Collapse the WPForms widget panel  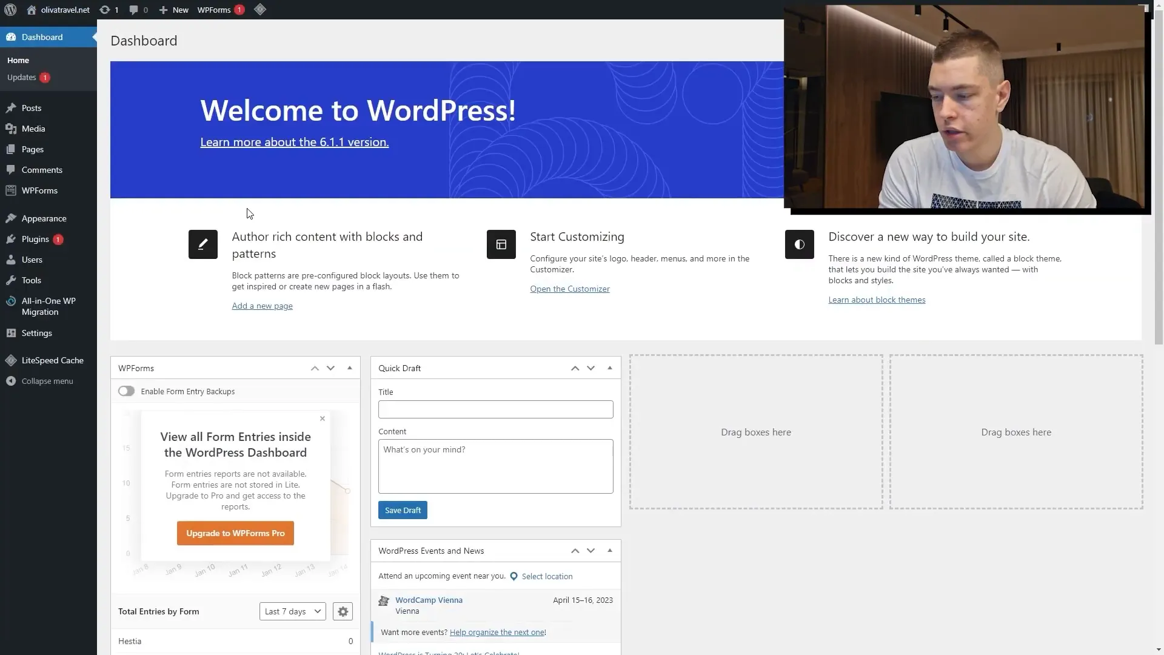350,368
